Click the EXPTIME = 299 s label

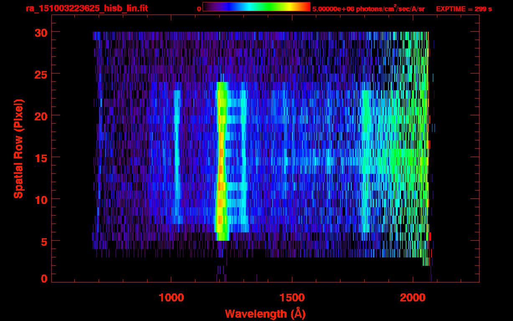(464, 9)
